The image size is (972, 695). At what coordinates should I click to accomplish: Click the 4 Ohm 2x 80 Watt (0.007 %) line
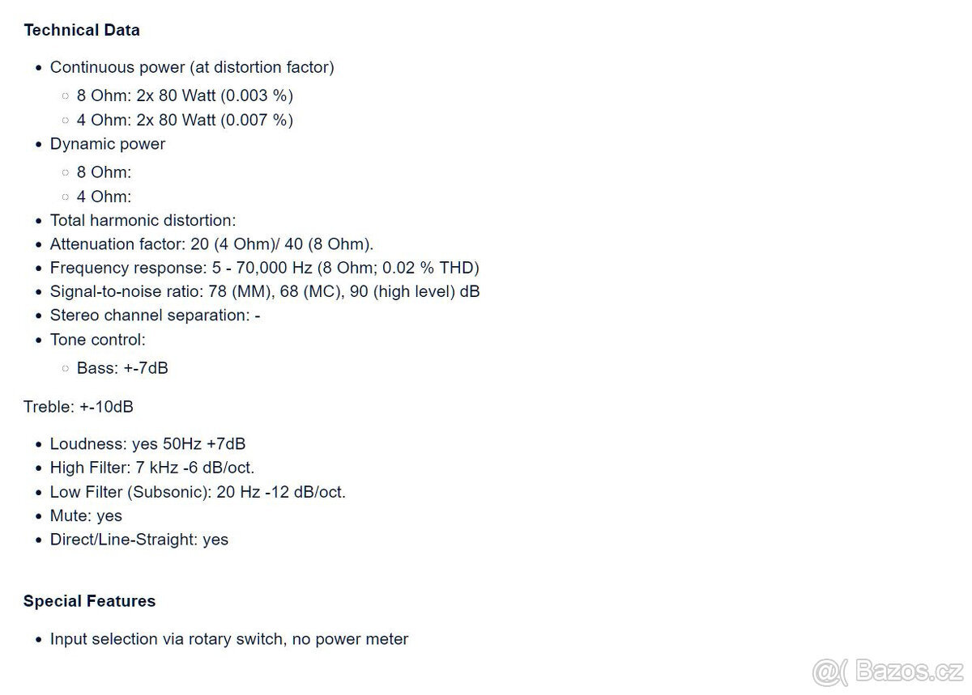click(185, 120)
